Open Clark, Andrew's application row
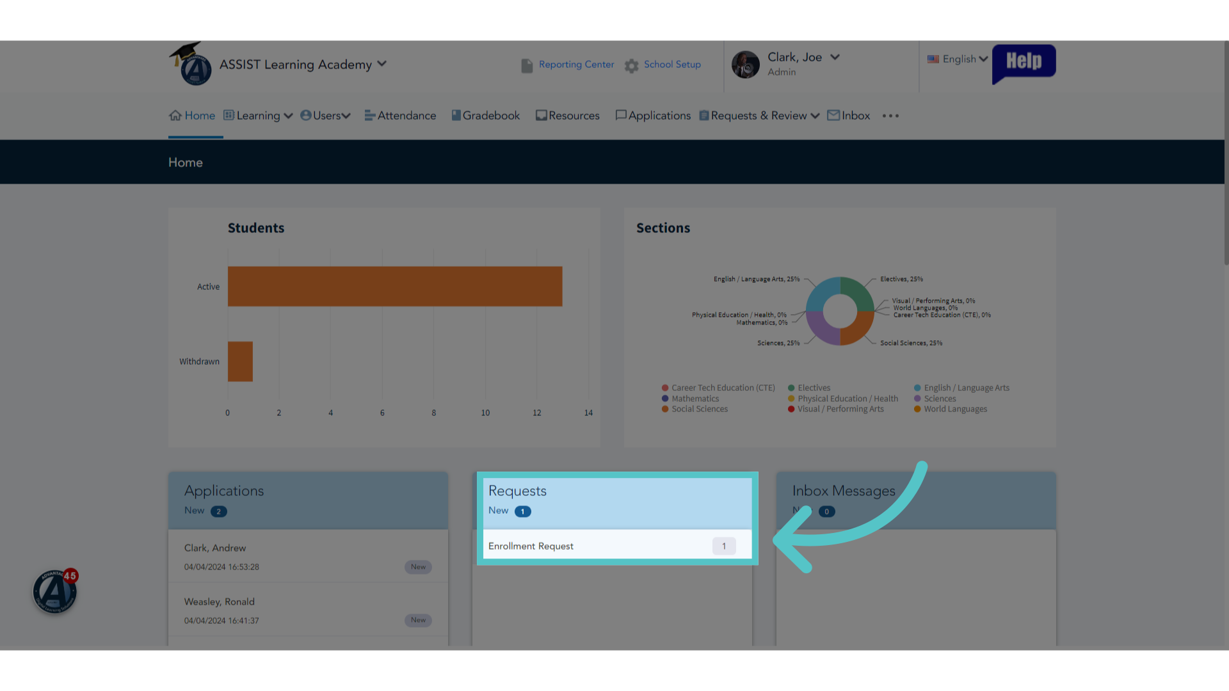The width and height of the screenshot is (1229, 691). (309, 556)
